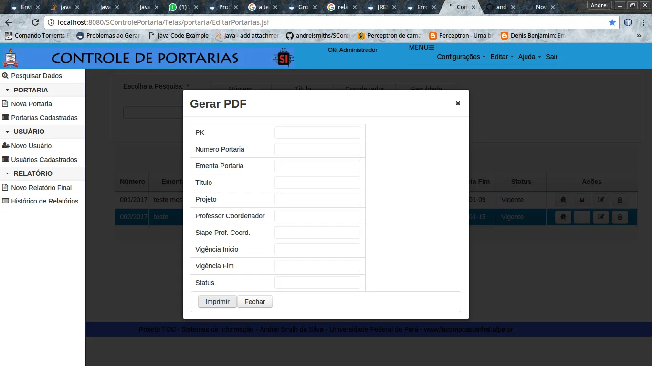Viewport: 652px width, 366px height.
Task: Open the Comando Torrents bookmark
Action: click(37, 36)
